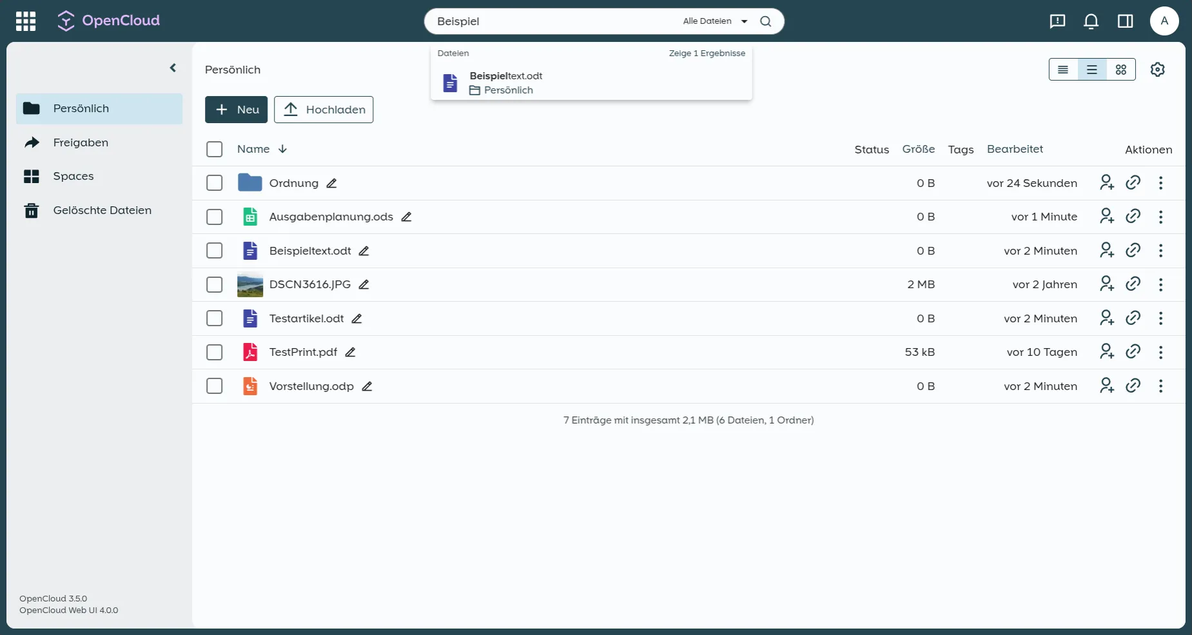Collapse the left navigation sidebar
The image size is (1192, 635).
(173, 68)
